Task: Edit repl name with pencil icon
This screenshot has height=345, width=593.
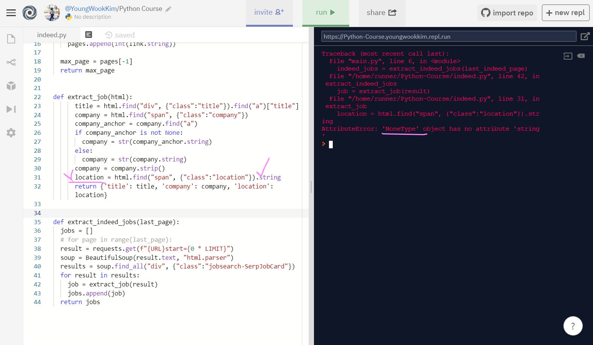Action: [168, 9]
